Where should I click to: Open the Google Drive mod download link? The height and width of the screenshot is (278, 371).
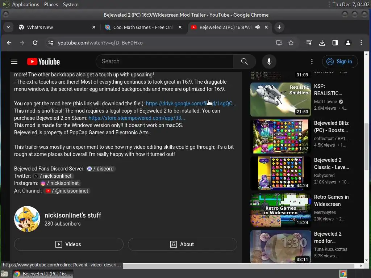click(x=191, y=104)
